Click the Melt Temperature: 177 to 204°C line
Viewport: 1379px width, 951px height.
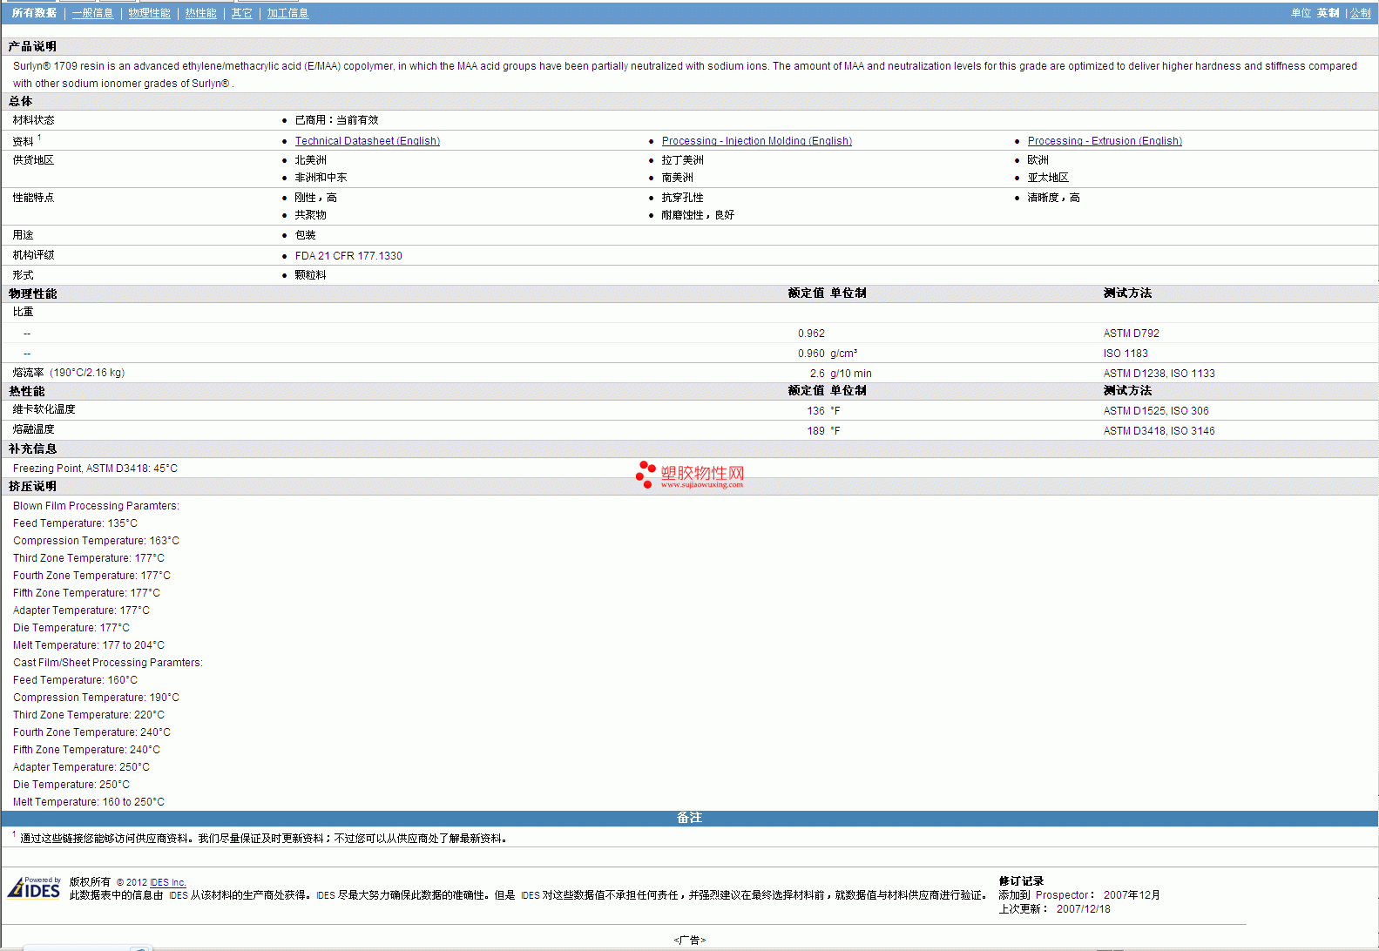click(x=89, y=645)
